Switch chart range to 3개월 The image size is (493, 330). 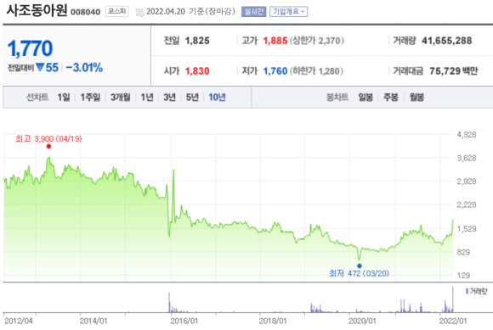click(x=121, y=98)
